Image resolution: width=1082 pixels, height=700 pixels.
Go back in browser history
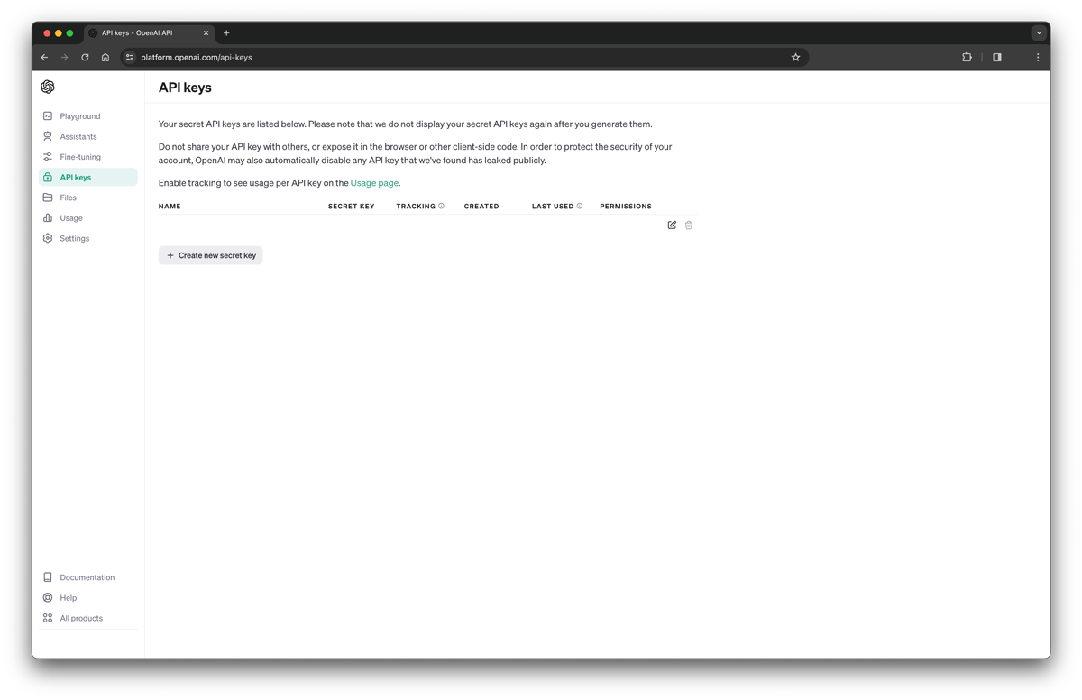tap(44, 57)
